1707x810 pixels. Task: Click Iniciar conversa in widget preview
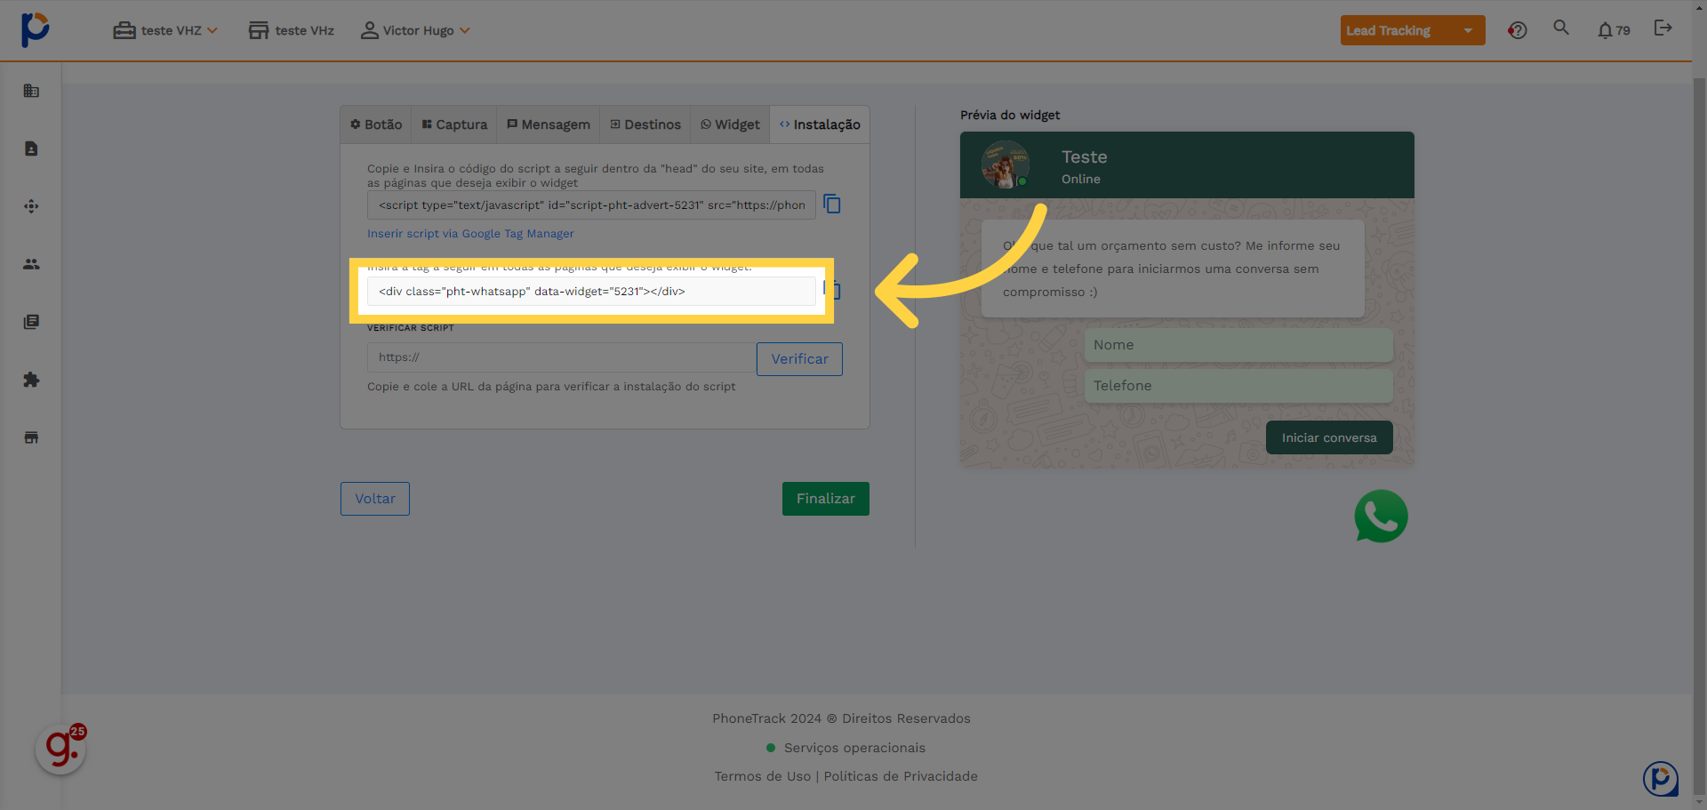pos(1329,437)
